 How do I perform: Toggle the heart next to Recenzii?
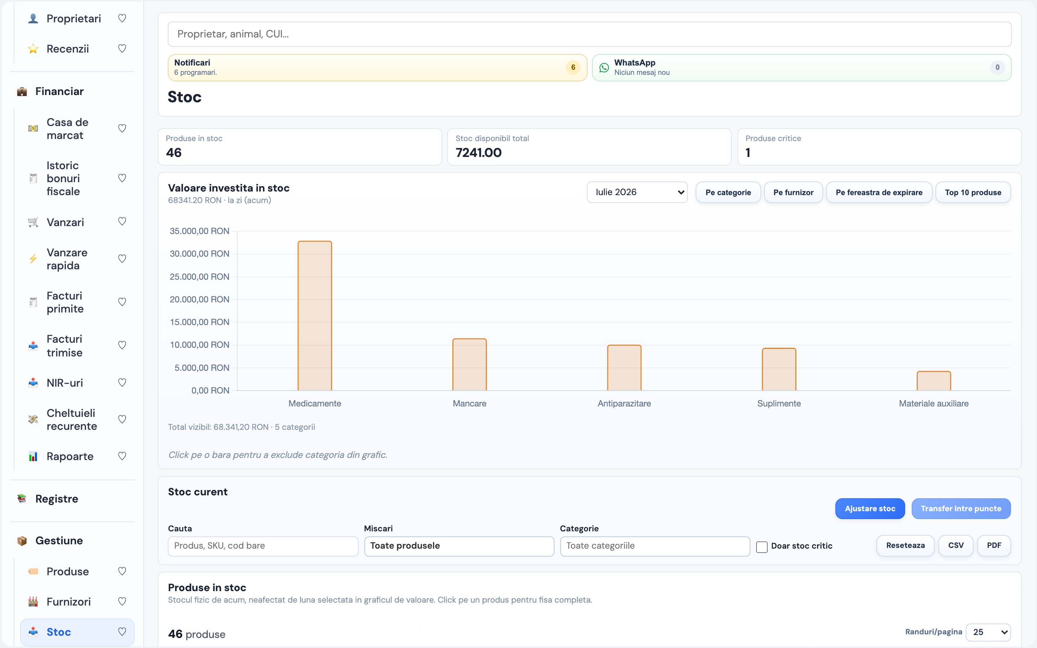coord(122,49)
